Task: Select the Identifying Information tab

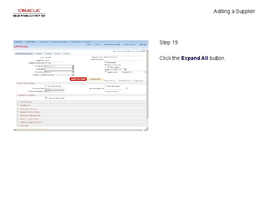Action: pos(24,54)
